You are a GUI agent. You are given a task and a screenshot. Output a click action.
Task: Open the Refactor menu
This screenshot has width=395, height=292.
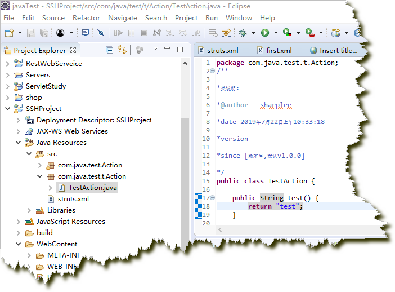click(86, 17)
